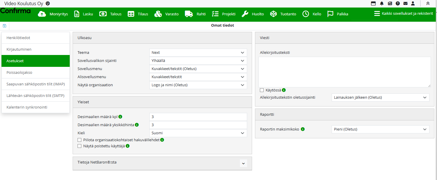The image size is (437, 180).
Task: Open the Kieli language dropdown
Action: (198, 133)
